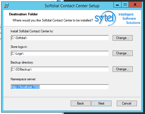Click the Destination Folder heading
Screen dimensions: 145x114
coord(23,14)
